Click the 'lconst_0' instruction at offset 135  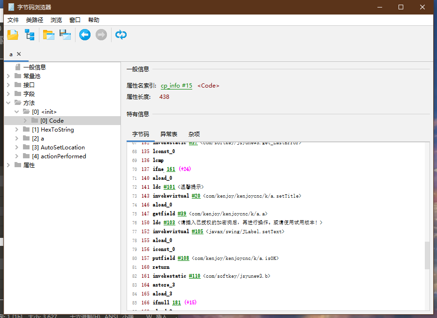tap(164, 151)
